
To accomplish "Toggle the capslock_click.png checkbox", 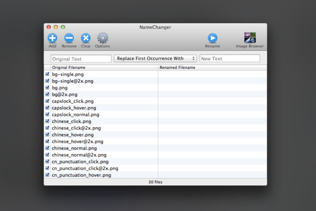I will click(x=47, y=101).
